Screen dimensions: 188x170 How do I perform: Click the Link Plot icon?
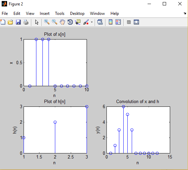[x=100, y=22]
